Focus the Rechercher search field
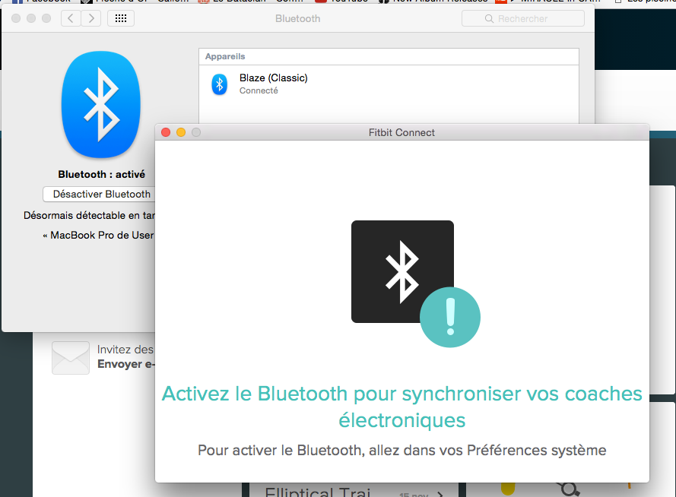Screen dimensions: 676x497 tap(523, 18)
